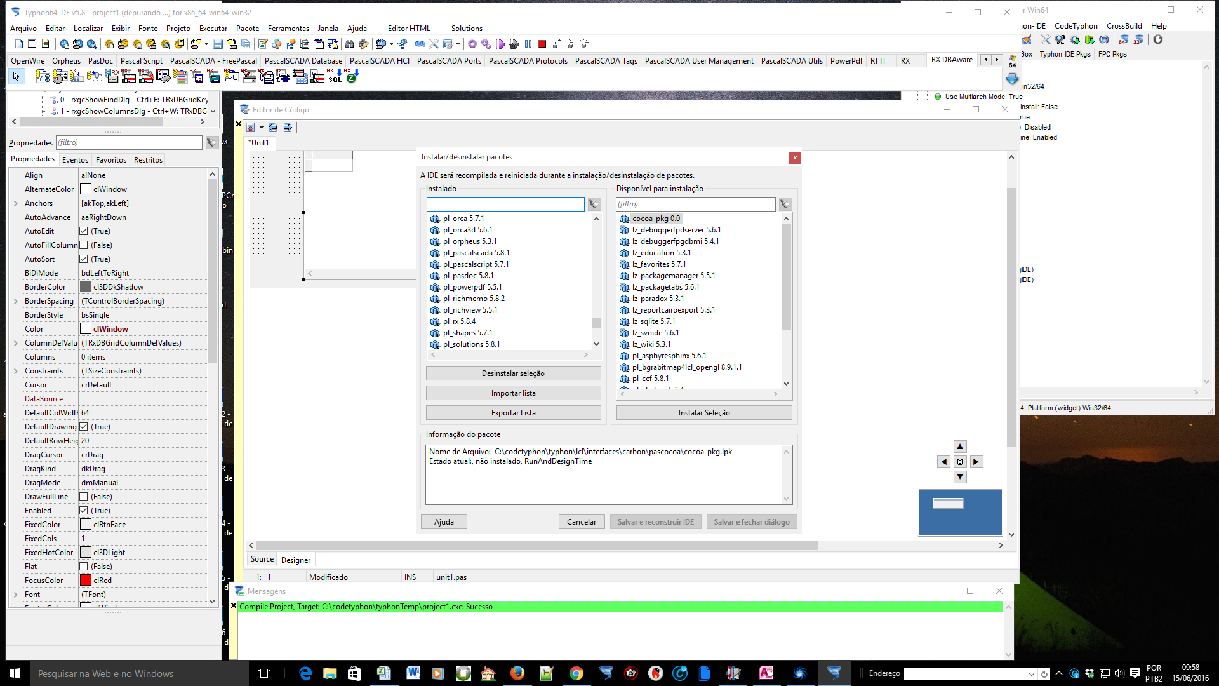Click the purple Run arrow icon

point(500,44)
